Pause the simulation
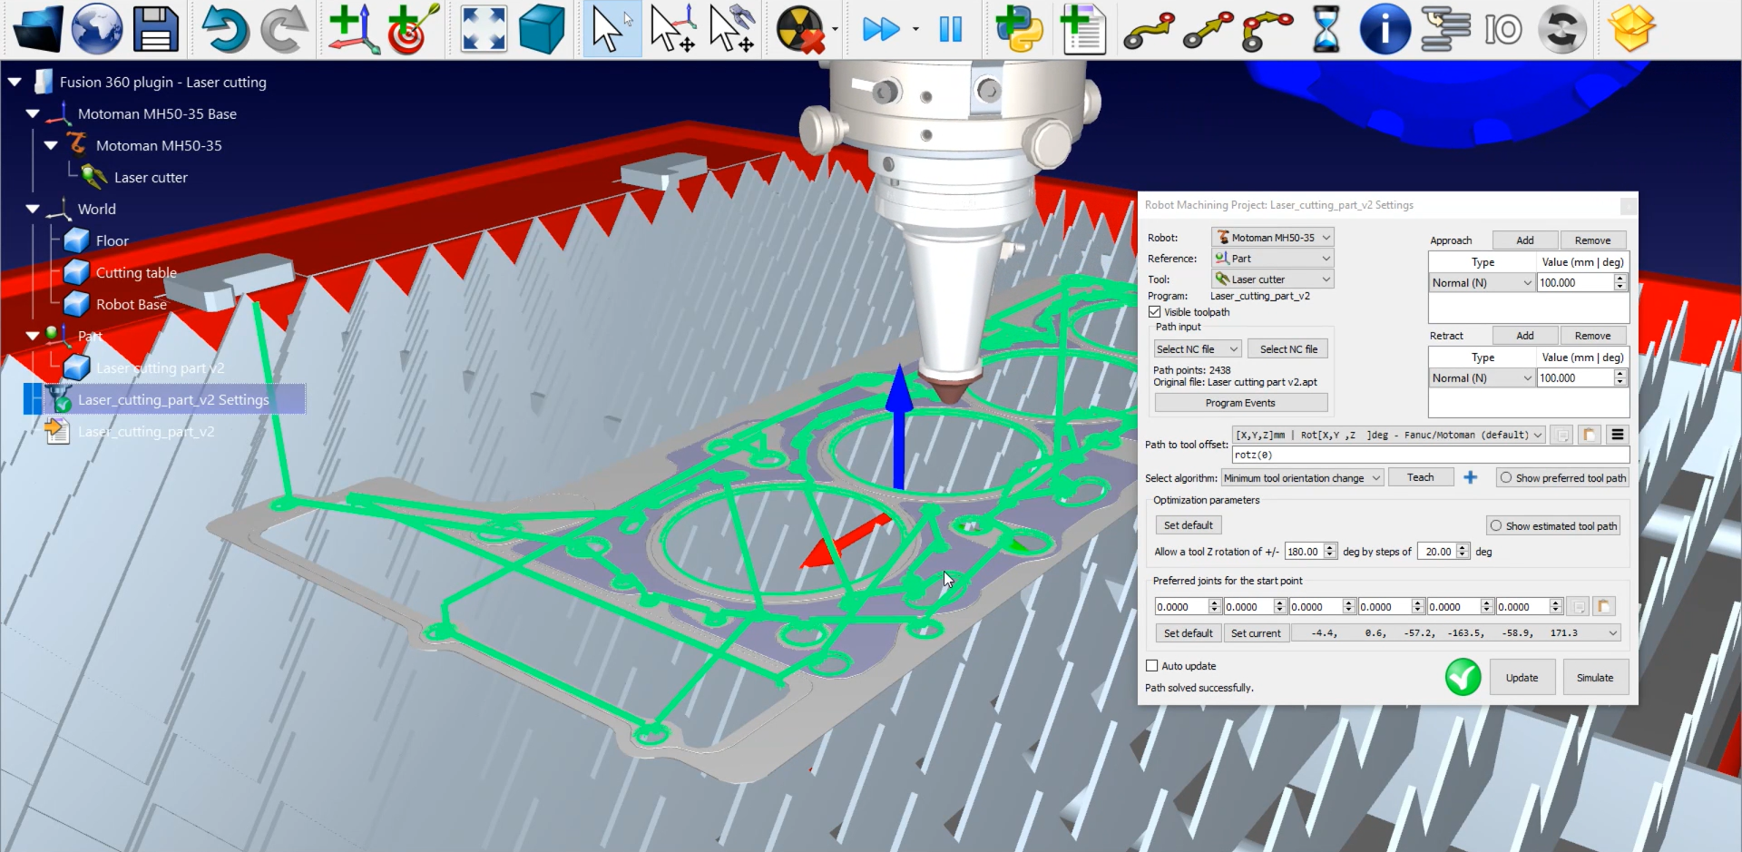The width and height of the screenshot is (1742, 852). pyautogui.click(x=950, y=29)
